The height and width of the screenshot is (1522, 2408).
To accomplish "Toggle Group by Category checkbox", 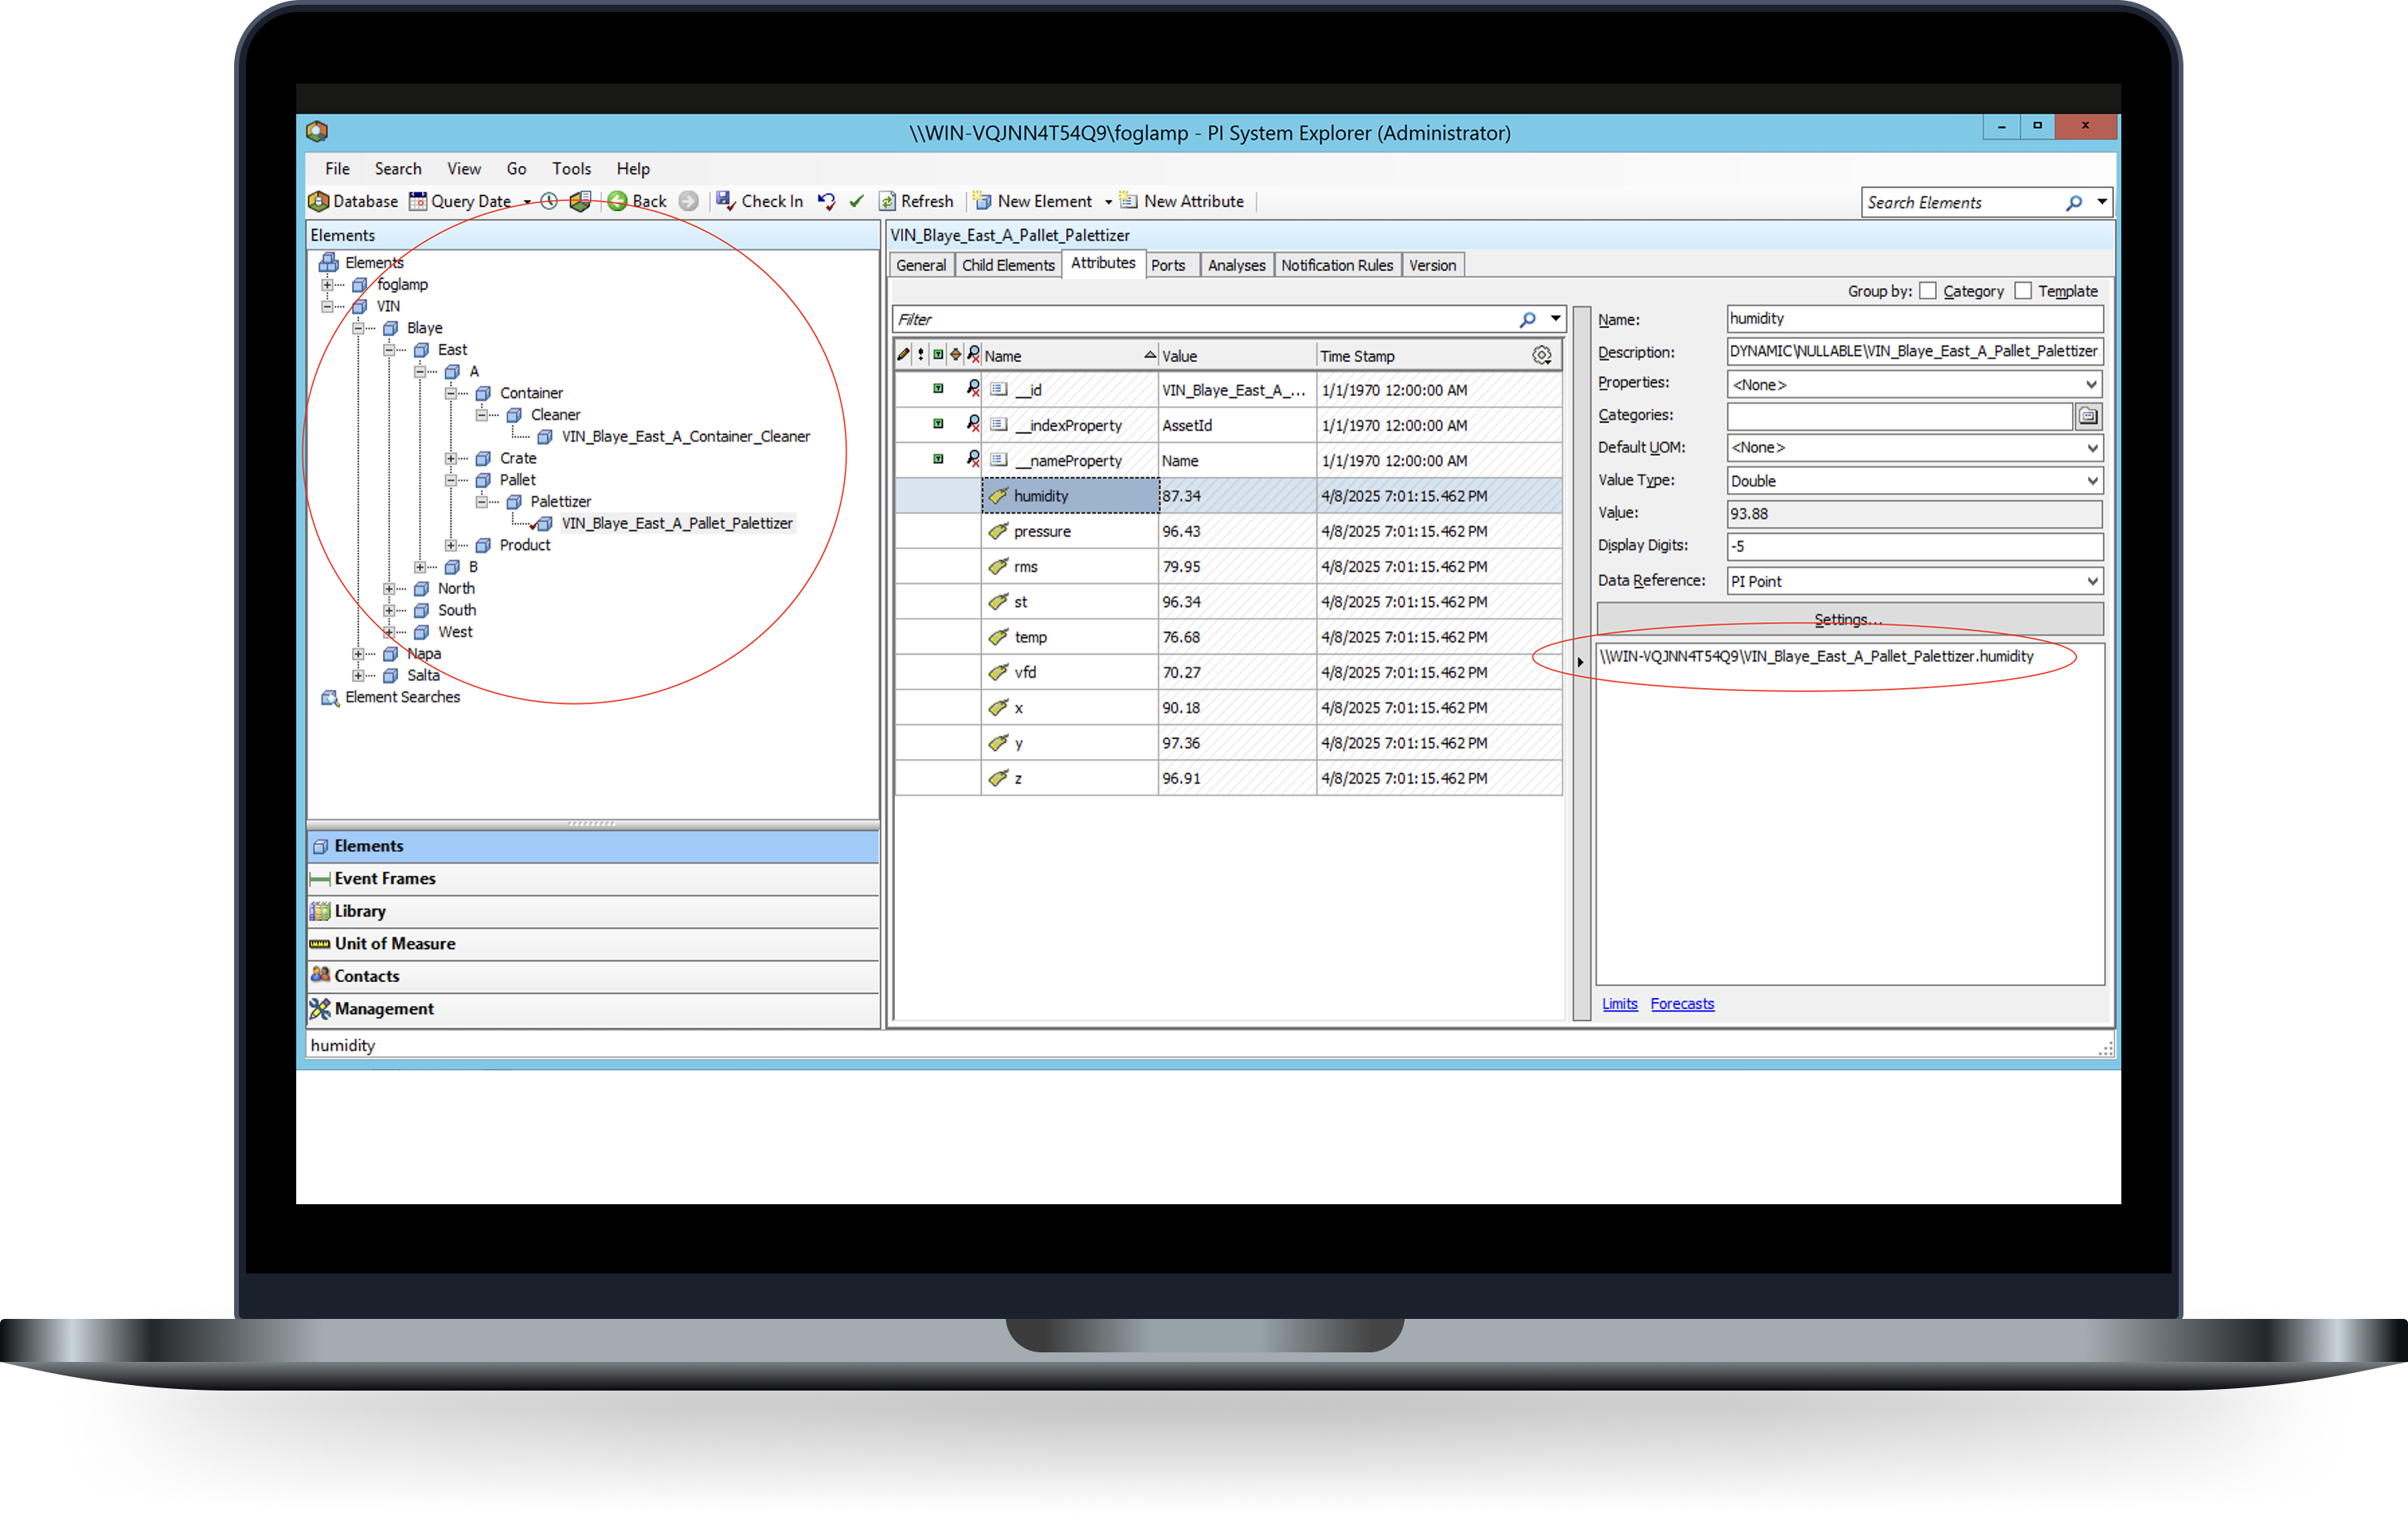I will 1929,291.
